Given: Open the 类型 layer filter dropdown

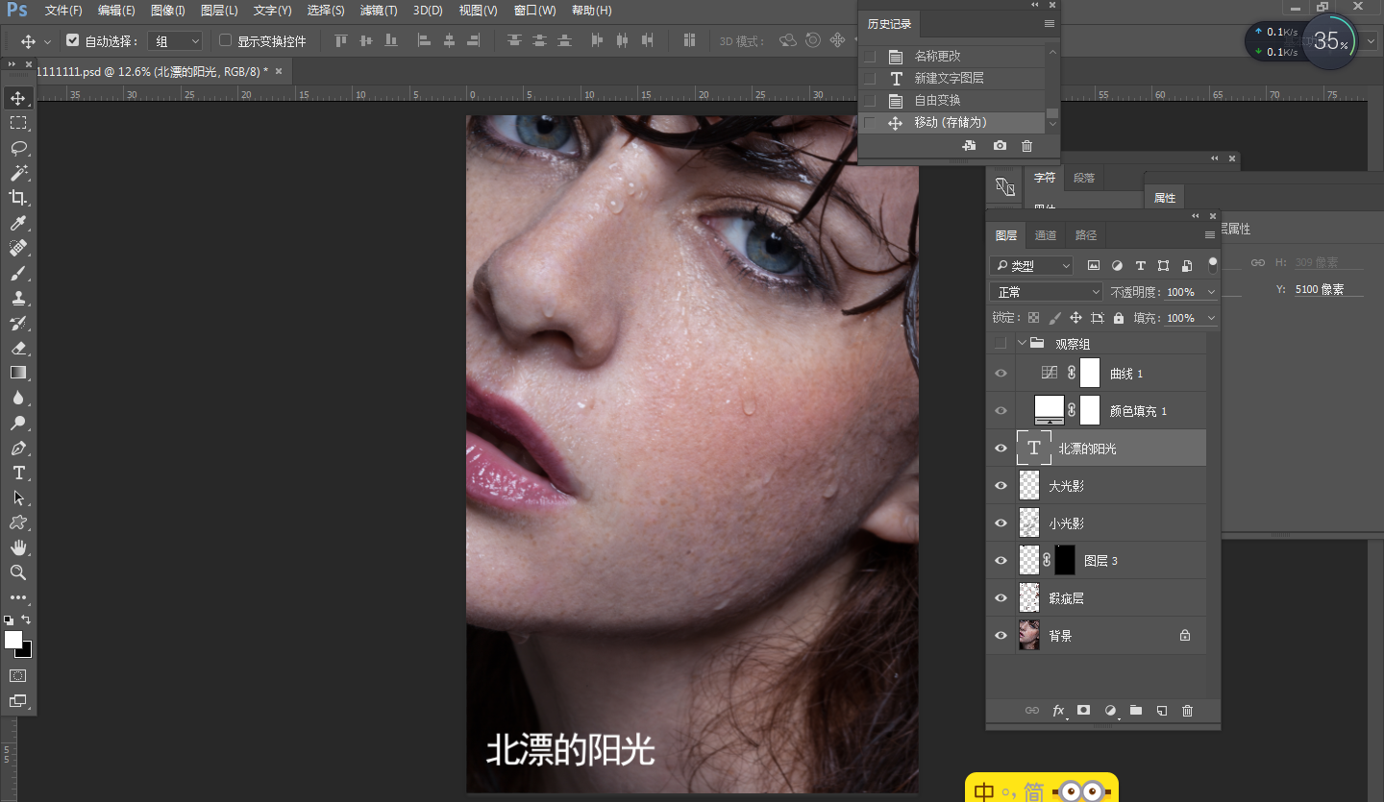Looking at the screenshot, I should click(1032, 266).
